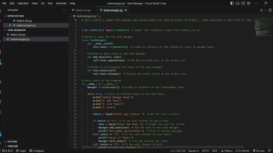The height and width of the screenshot is (153, 273).
Task: Click Go Live in status bar
Action: pos(259,151)
